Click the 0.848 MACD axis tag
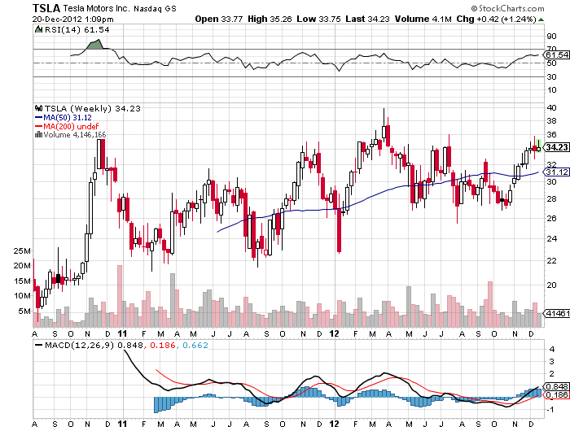 coord(556,387)
